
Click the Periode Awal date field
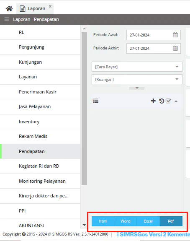[154, 35]
